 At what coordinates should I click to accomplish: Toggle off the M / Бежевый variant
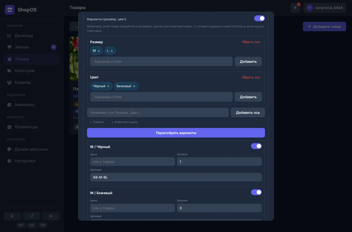[256, 192]
